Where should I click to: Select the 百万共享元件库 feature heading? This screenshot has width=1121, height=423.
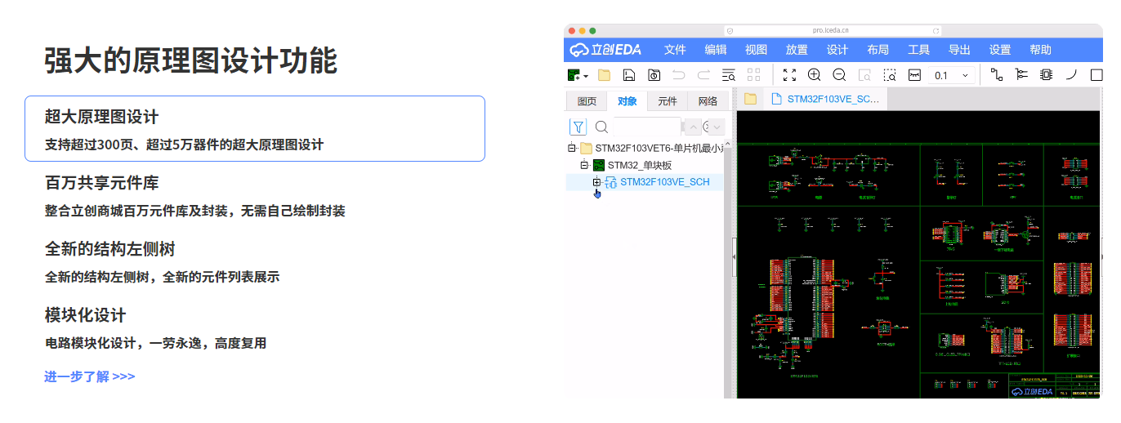point(101,183)
